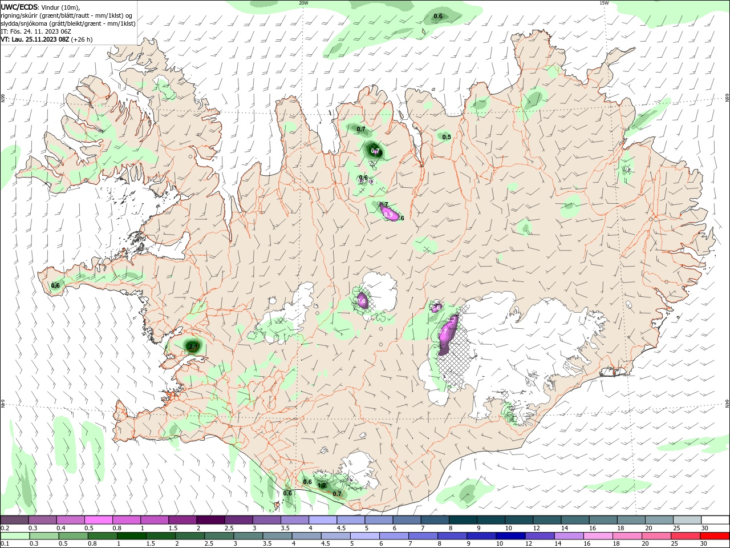The width and height of the screenshot is (730, 548).
Task: Click the palest green 0.1 swatch in the bottom legend row
Action: 16,536
